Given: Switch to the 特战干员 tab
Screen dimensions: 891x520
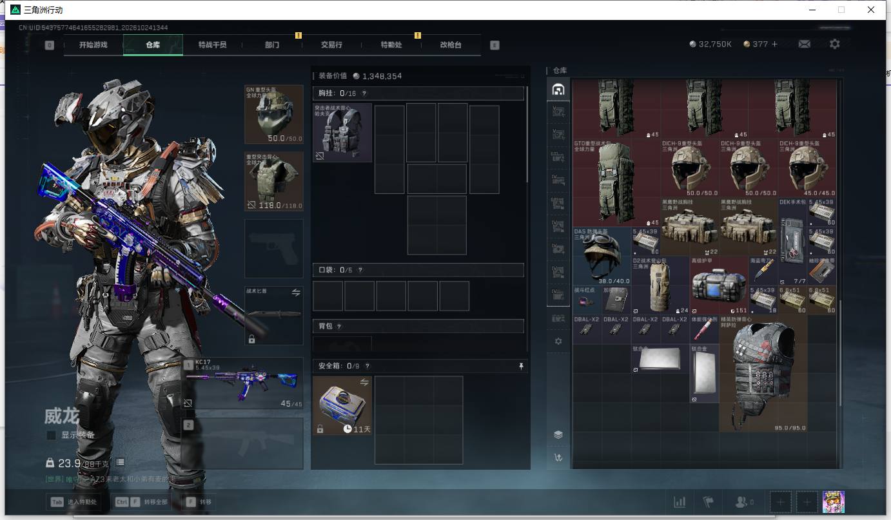Looking at the screenshot, I should pos(212,45).
